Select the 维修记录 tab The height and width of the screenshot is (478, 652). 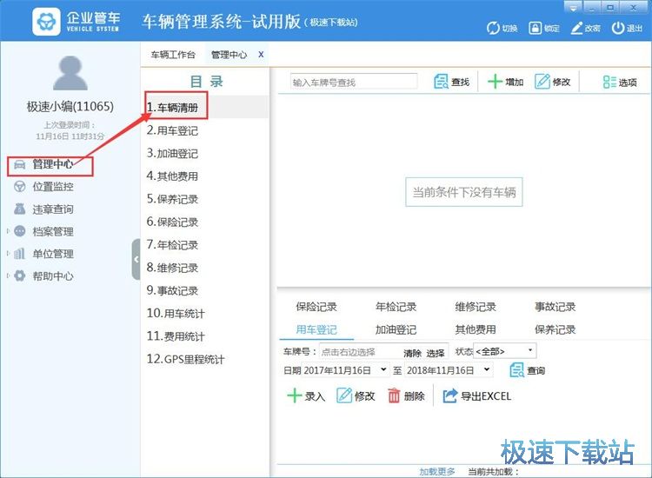(x=476, y=307)
